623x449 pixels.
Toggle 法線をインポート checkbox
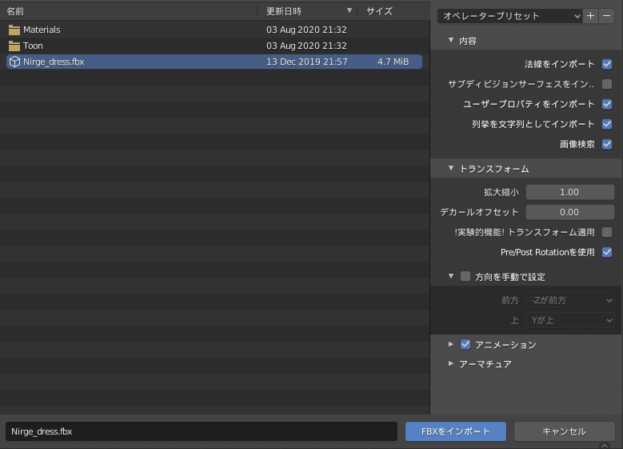pos(607,64)
